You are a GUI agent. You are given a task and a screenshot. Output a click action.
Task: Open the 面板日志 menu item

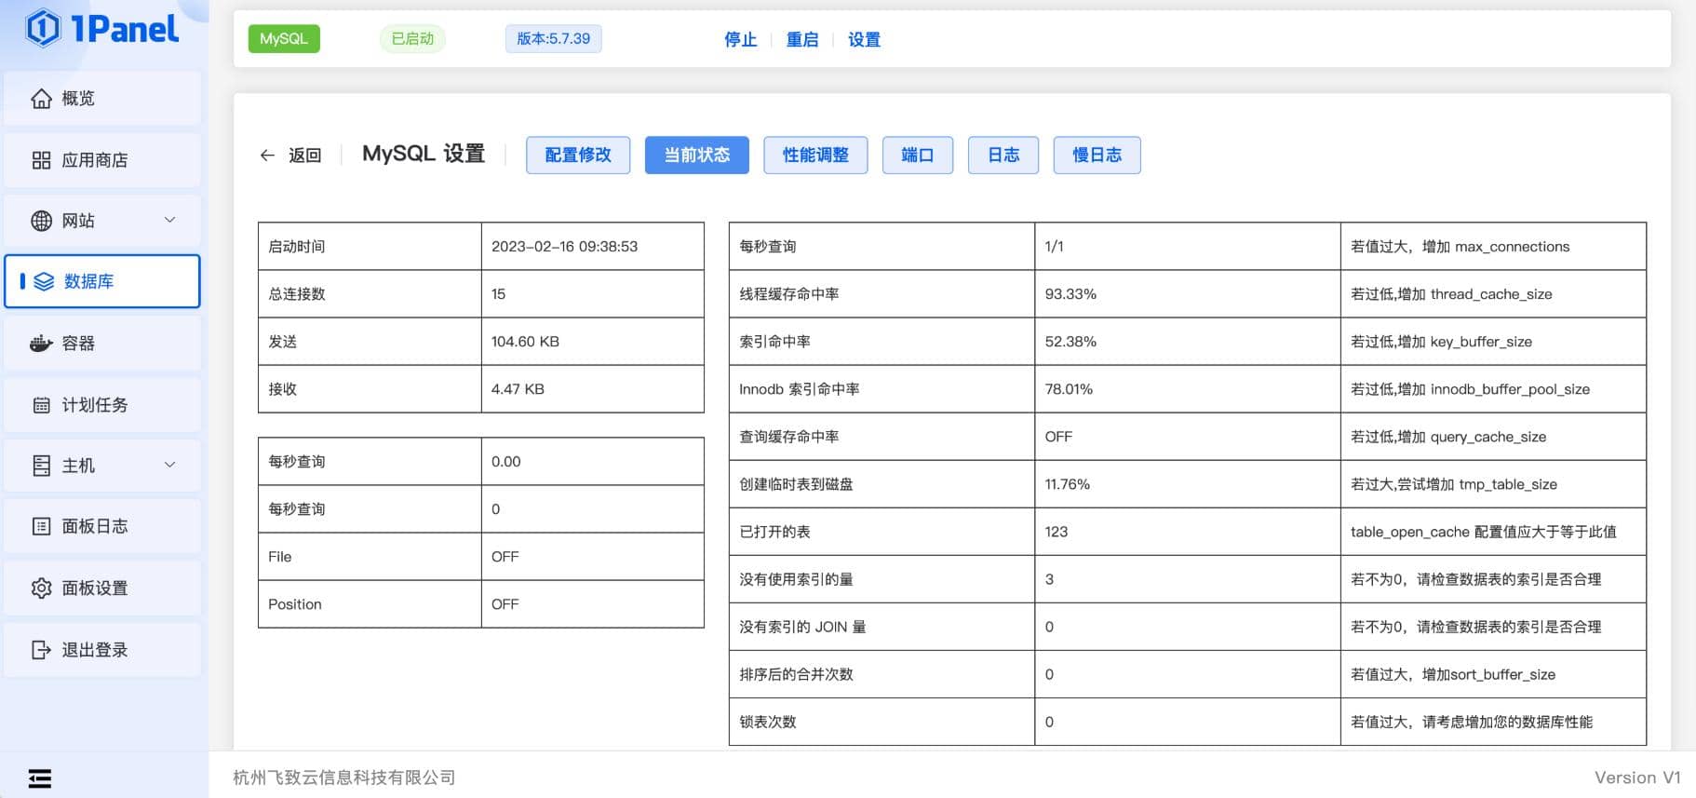(x=102, y=526)
